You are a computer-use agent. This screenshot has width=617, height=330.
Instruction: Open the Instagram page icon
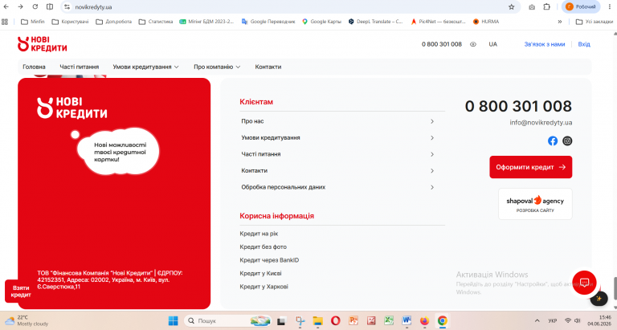[567, 141]
